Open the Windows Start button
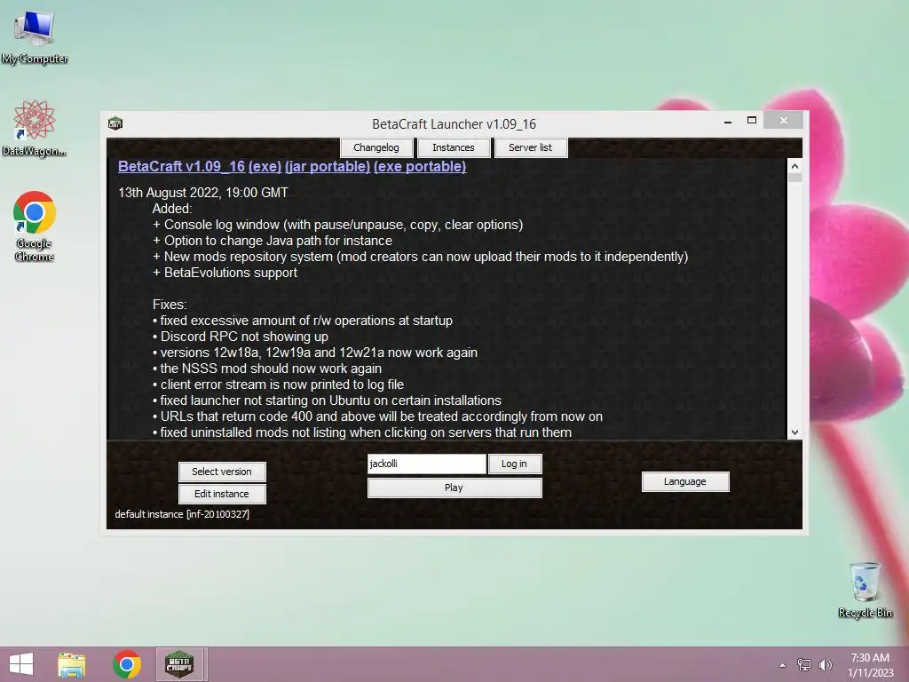 click(x=21, y=664)
